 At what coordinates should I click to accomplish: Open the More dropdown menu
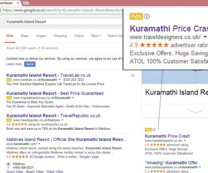[x=96, y=36]
